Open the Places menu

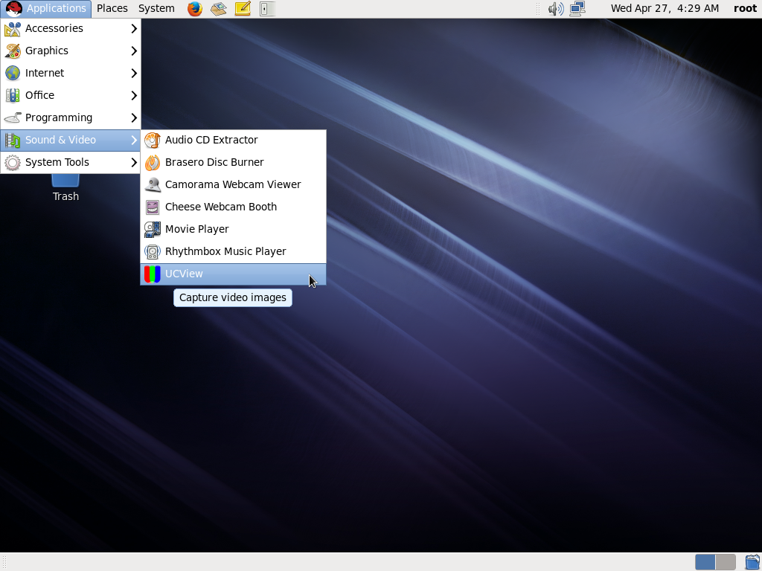[x=112, y=8]
